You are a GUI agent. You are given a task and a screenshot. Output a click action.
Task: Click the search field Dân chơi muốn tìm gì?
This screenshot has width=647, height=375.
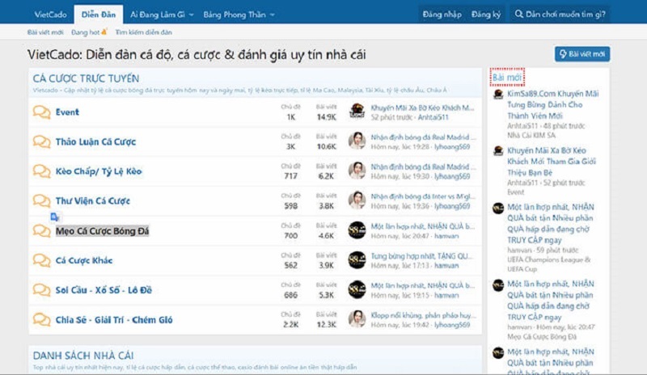tap(560, 15)
